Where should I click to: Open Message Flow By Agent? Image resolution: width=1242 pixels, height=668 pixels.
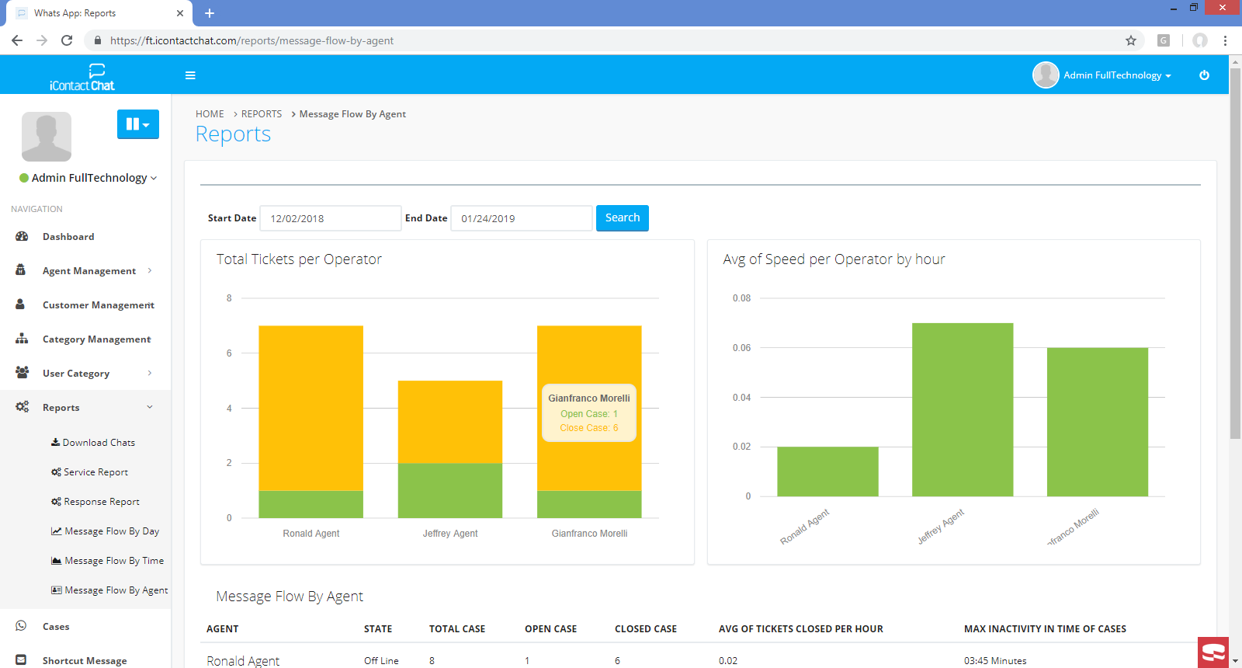click(x=116, y=590)
